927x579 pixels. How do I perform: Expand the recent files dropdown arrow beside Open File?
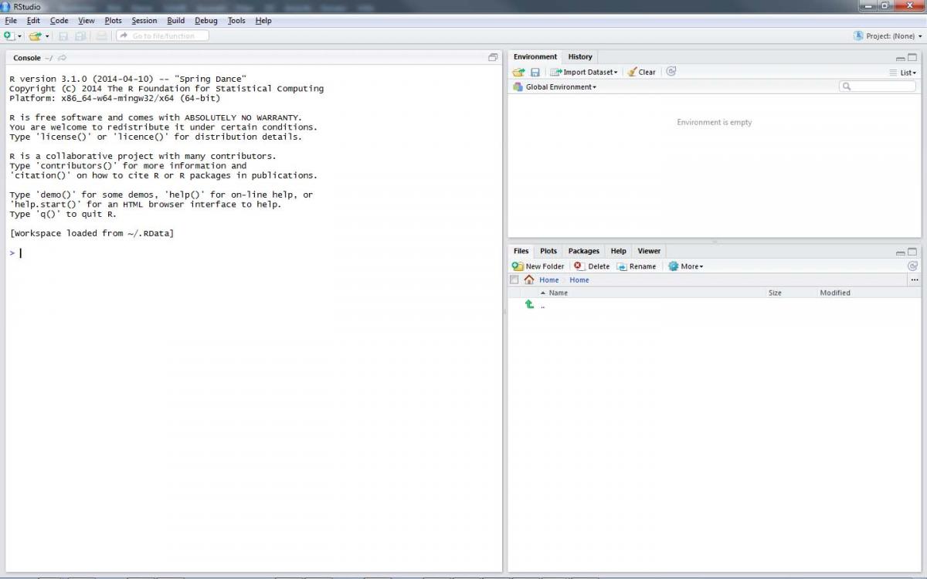coord(47,36)
